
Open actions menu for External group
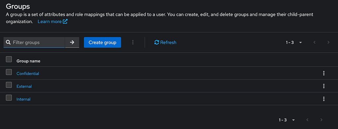[323, 86]
